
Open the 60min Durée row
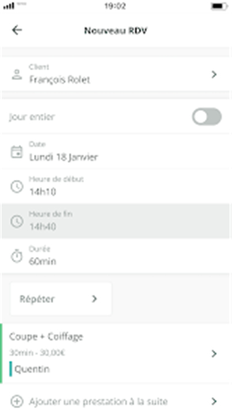(x=116, y=256)
